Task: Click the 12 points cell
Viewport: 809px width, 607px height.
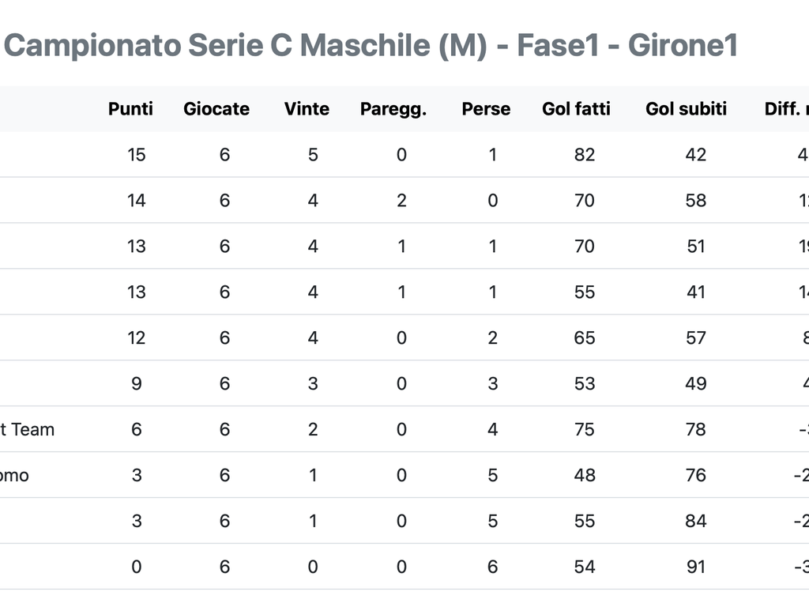Action: click(x=136, y=338)
